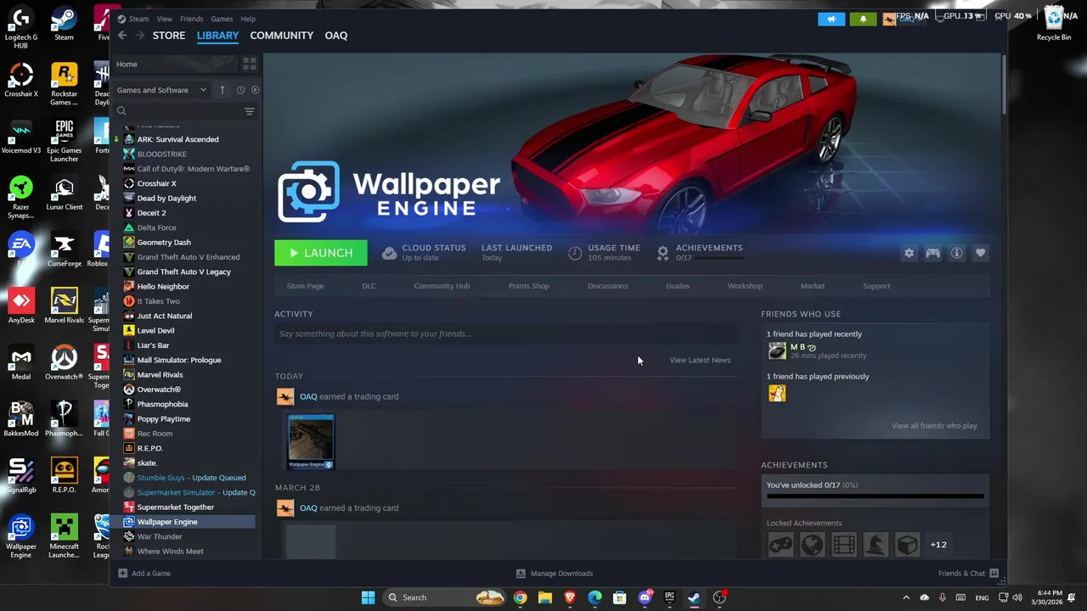Launch Wallpaper Engine with the green button
This screenshot has height=611, width=1087.
(320, 253)
